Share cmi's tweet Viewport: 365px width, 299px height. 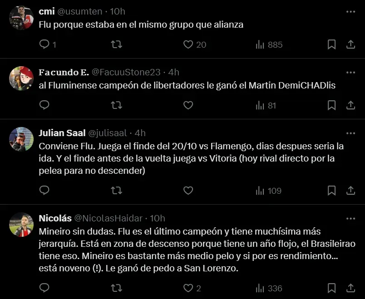pyautogui.click(x=350, y=44)
